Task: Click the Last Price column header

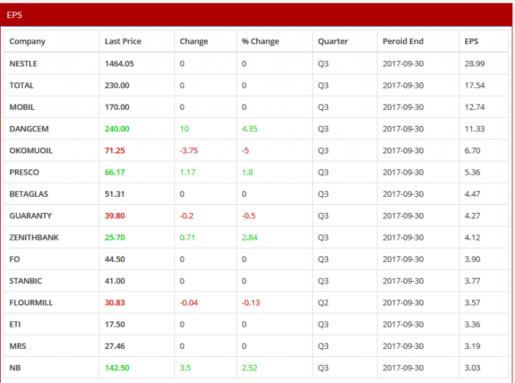Action: pos(123,42)
